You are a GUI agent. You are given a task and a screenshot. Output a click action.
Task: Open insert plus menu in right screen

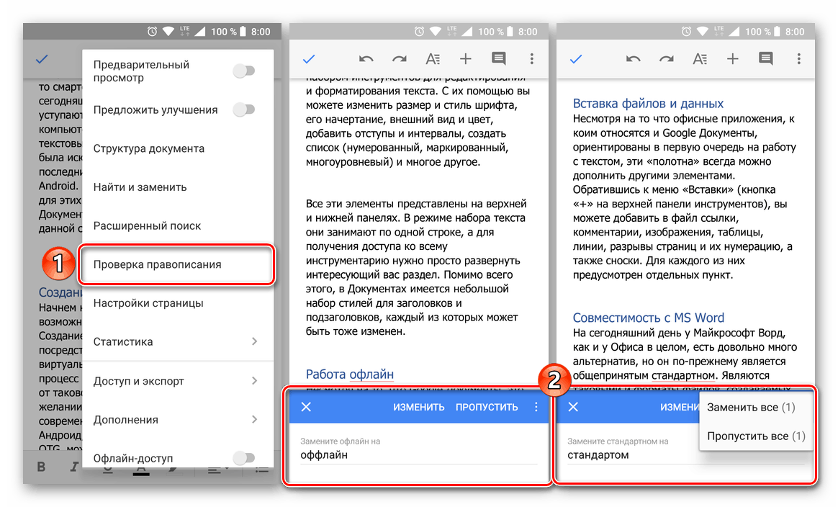pos(733,59)
